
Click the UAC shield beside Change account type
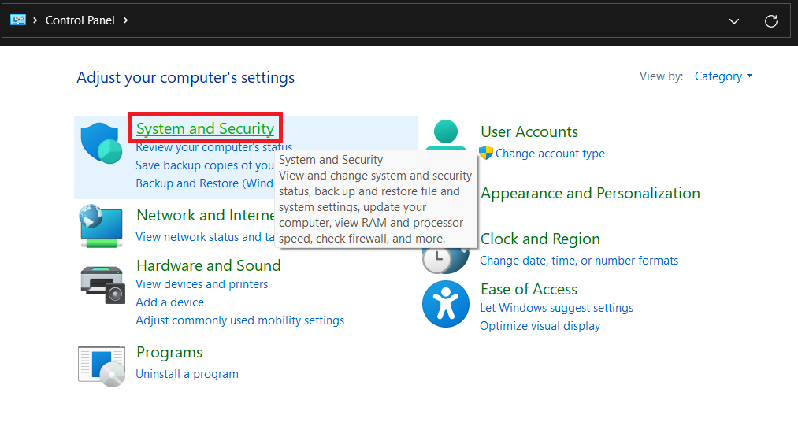click(x=486, y=153)
